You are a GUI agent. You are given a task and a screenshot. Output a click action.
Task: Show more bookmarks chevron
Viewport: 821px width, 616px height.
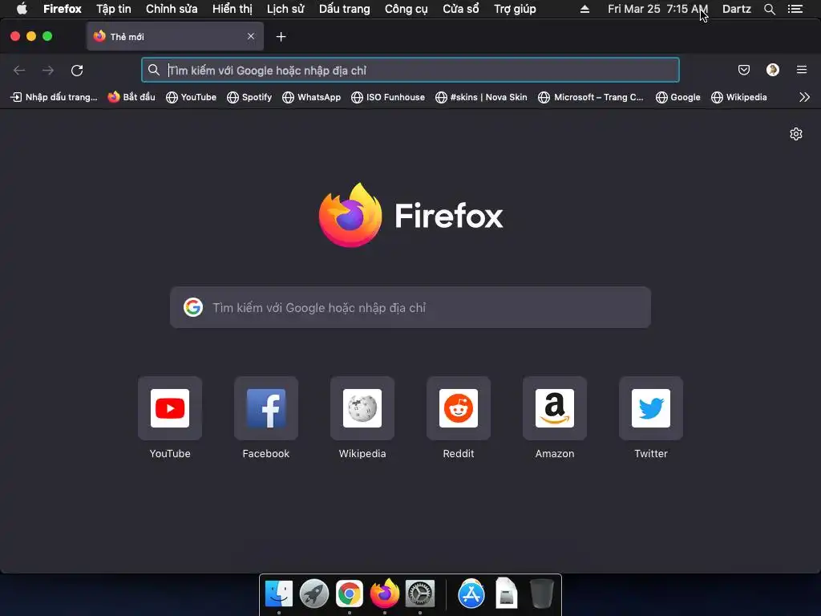(x=804, y=97)
